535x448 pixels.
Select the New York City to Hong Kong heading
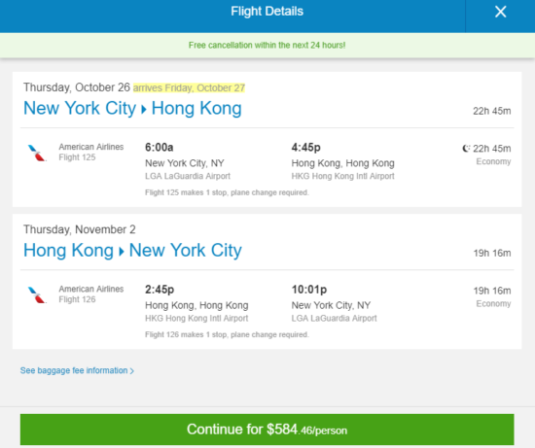pyautogui.click(x=132, y=109)
